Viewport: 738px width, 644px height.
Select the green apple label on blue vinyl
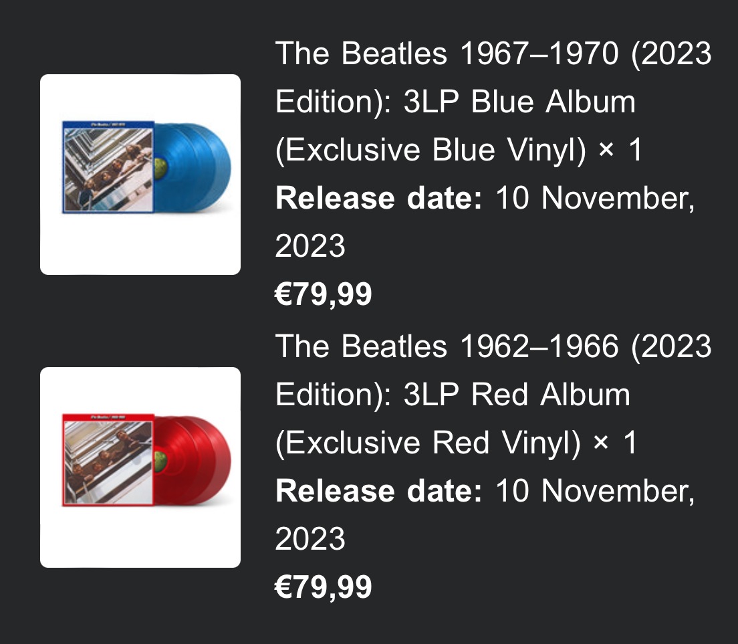click(x=160, y=168)
